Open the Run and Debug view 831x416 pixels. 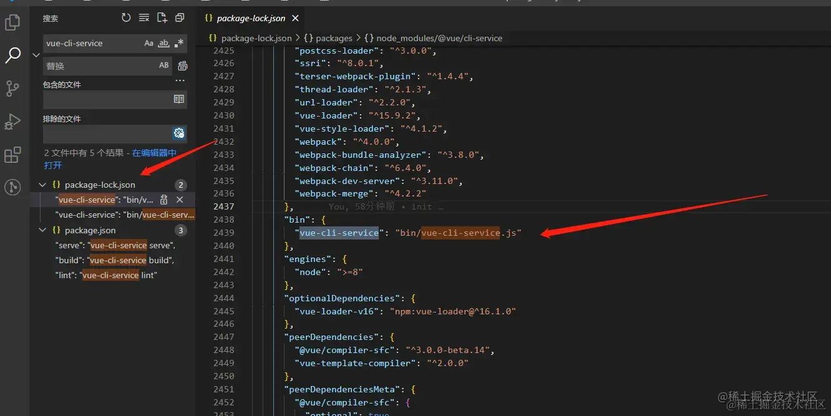pos(12,122)
